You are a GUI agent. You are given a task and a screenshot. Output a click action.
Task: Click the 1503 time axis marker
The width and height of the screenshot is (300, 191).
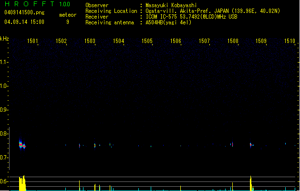coord(90,41)
